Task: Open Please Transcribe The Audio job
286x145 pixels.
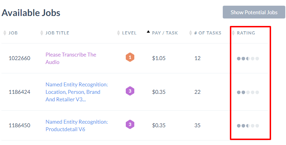Action: (x=71, y=58)
